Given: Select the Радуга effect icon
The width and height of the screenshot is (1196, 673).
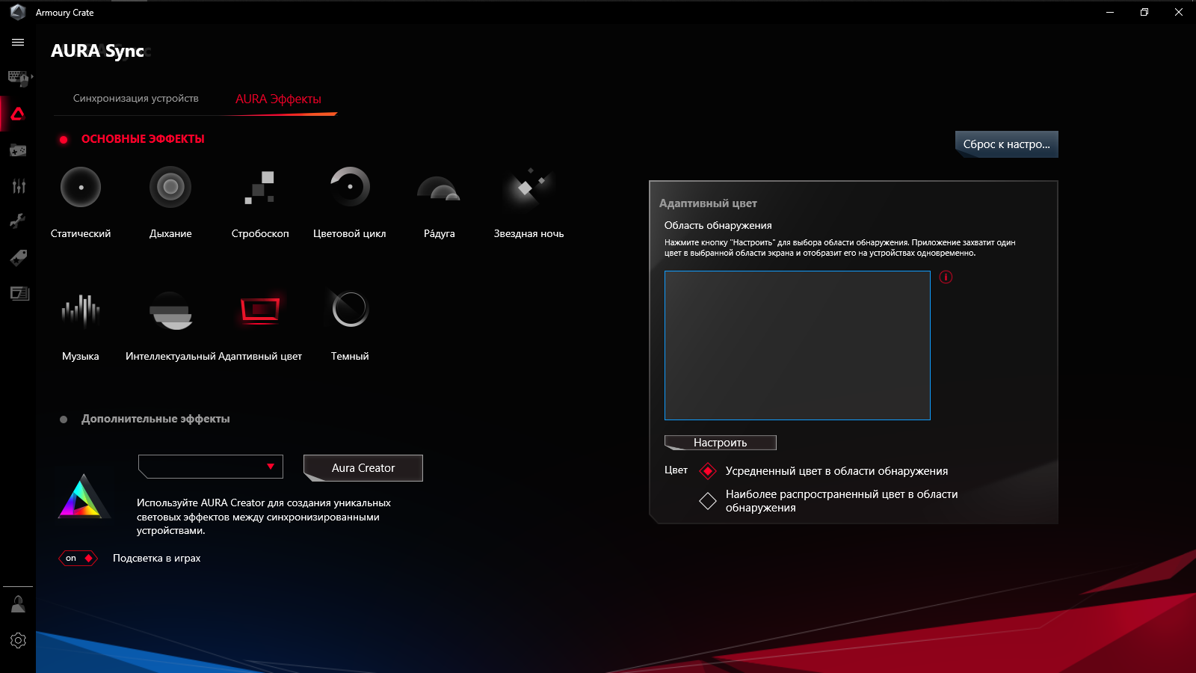Looking at the screenshot, I should point(439,188).
